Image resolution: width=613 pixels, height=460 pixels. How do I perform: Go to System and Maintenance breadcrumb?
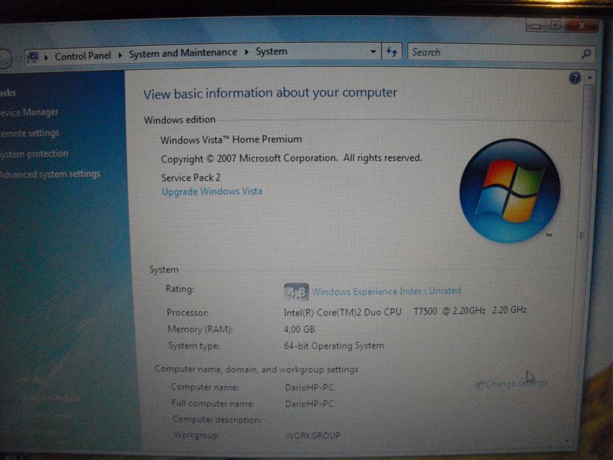pyautogui.click(x=183, y=53)
